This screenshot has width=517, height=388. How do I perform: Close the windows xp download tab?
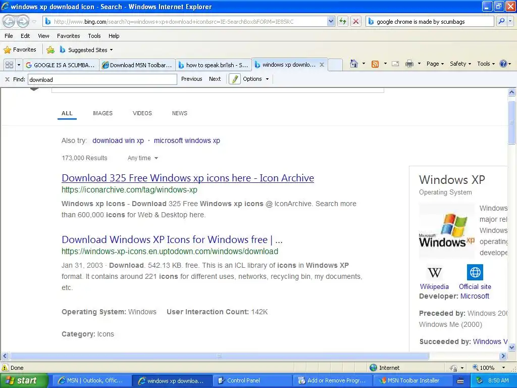pyautogui.click(x=322, y=65)
